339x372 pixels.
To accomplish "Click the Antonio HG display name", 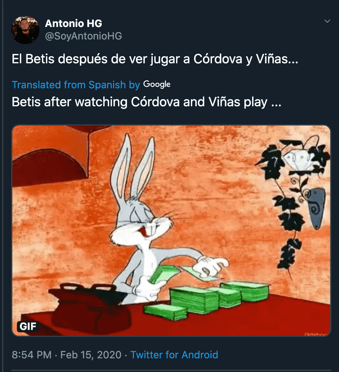I will (74, 23).
